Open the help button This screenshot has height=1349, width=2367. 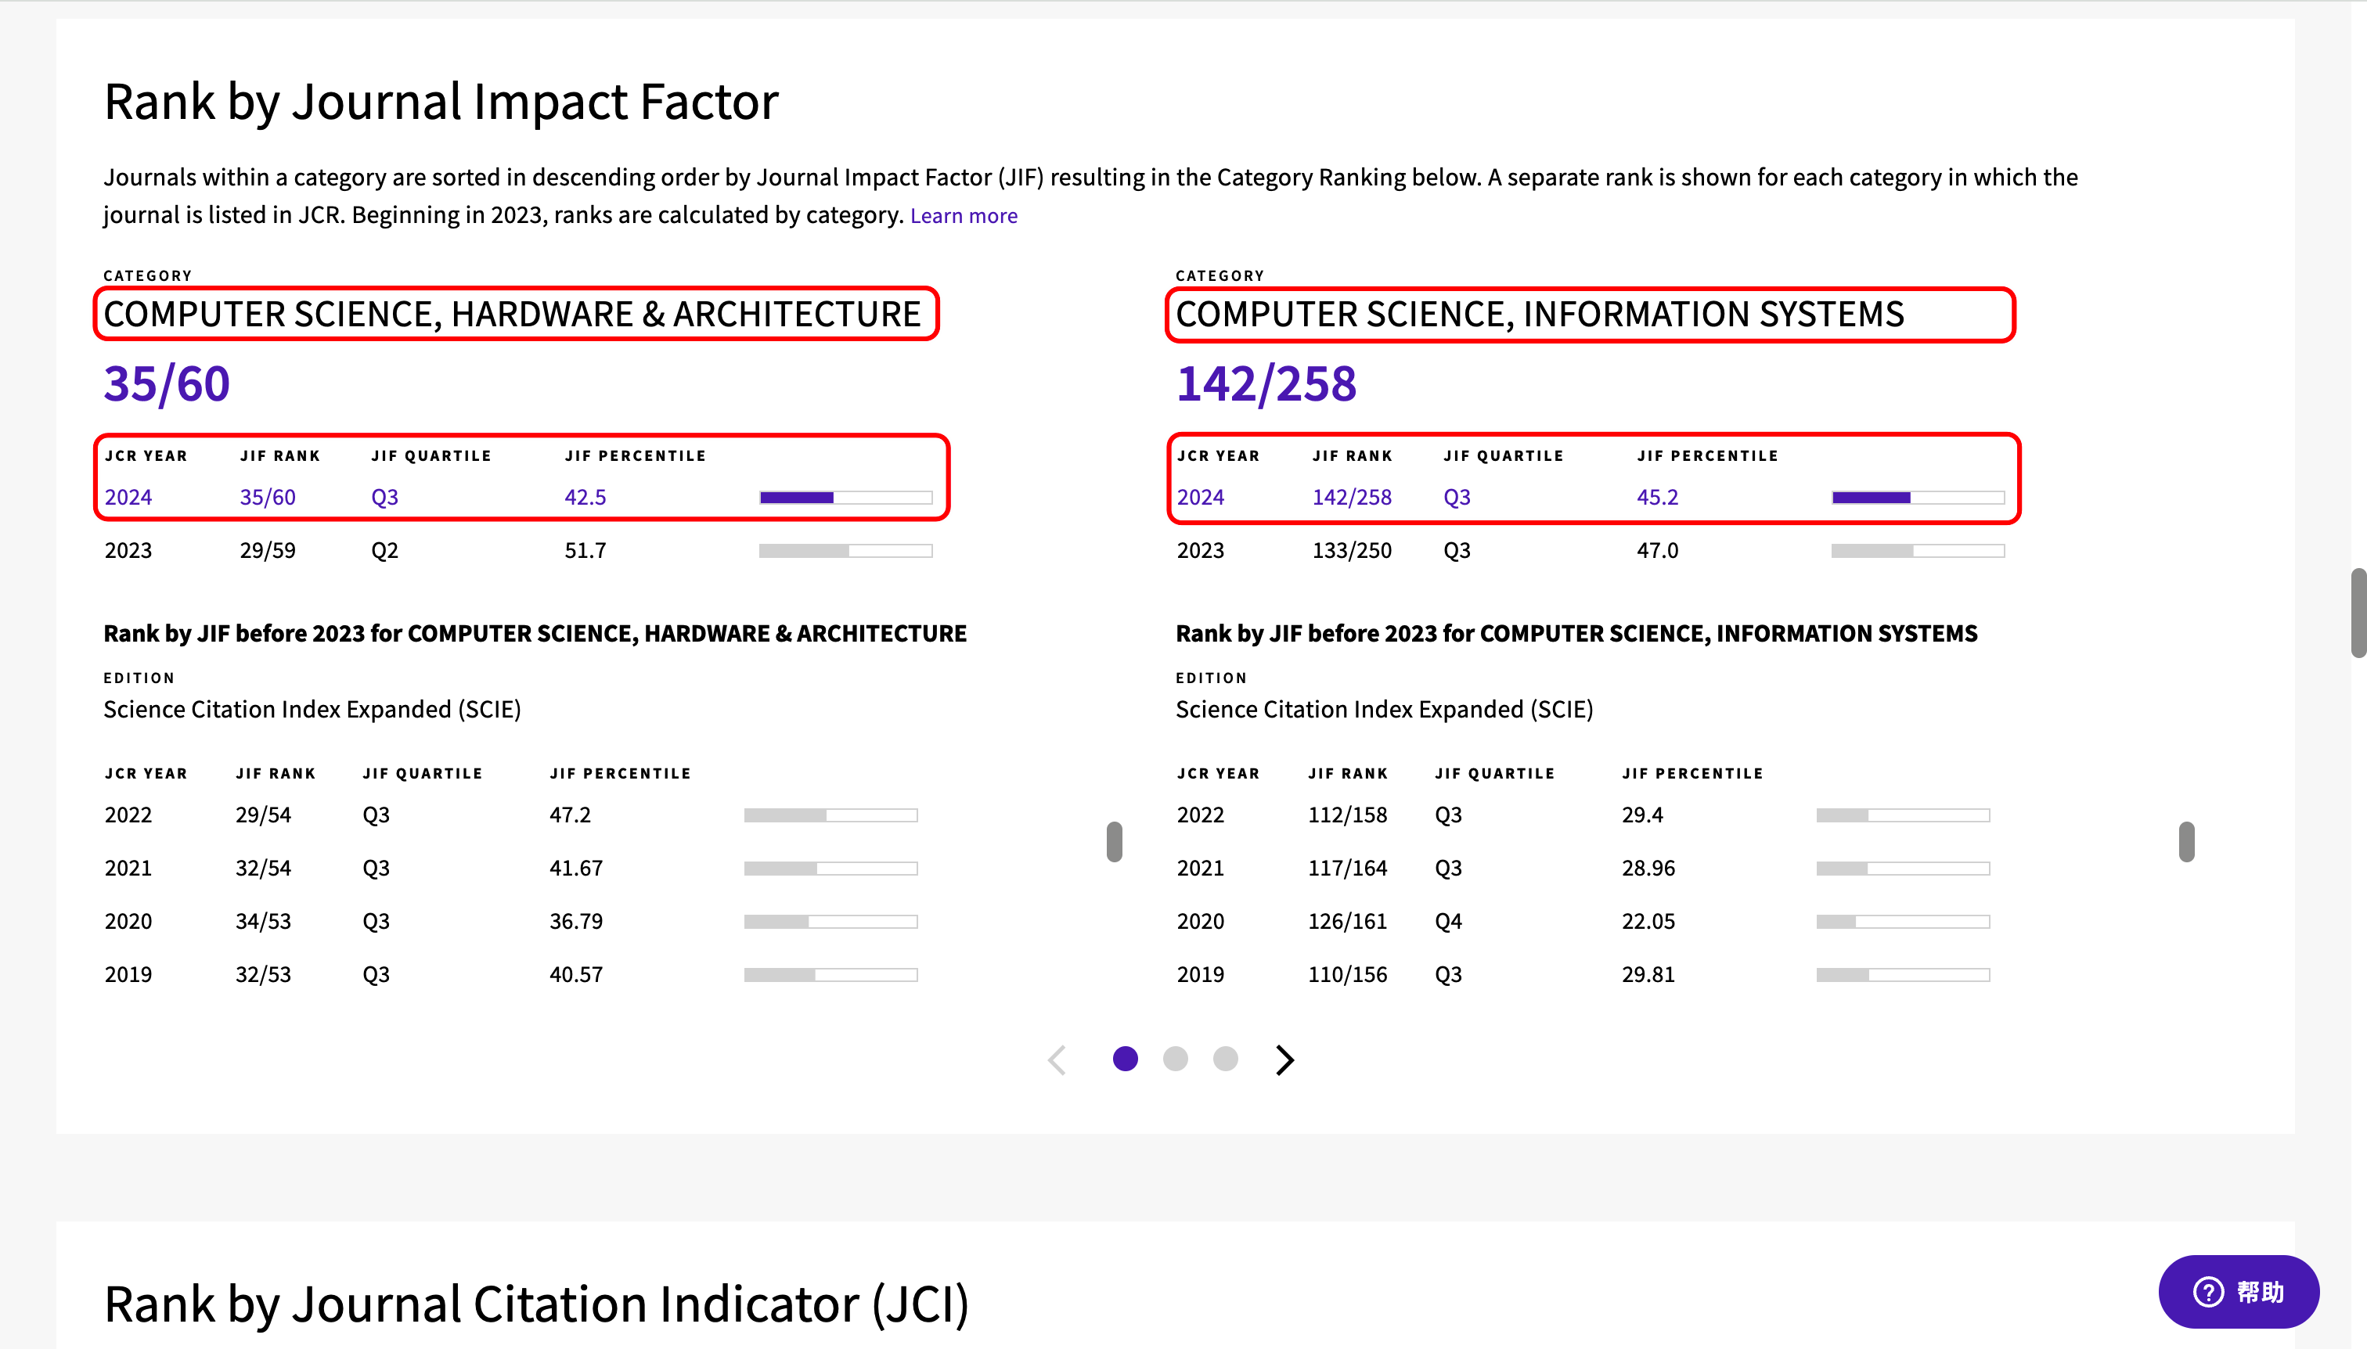2238,1292
